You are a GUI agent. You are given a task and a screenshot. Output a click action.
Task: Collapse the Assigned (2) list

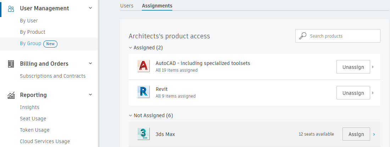click(130, 48)
